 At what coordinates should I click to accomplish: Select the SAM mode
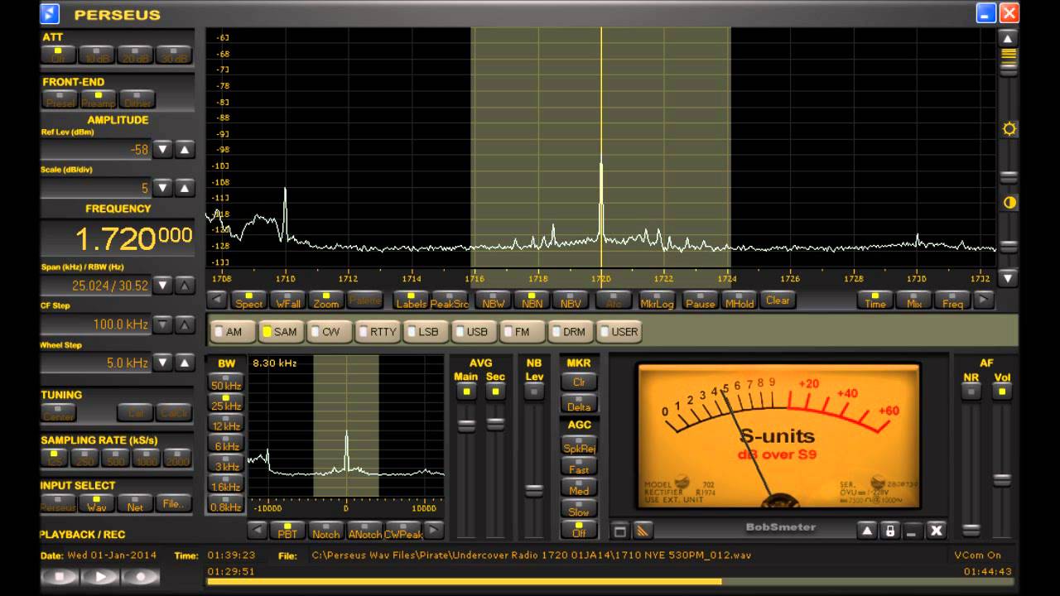[x=281, y=331]
